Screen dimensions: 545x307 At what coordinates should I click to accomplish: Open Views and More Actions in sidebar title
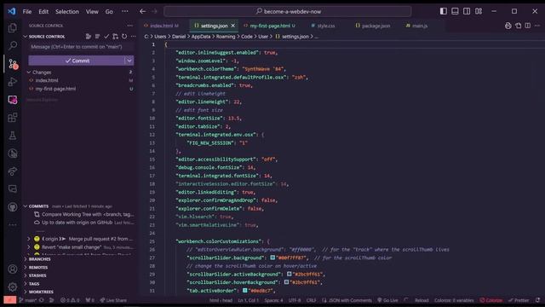click(129, 26)
